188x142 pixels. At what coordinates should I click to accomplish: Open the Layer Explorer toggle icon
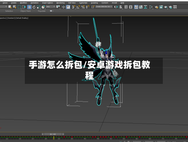click(130, 7)
